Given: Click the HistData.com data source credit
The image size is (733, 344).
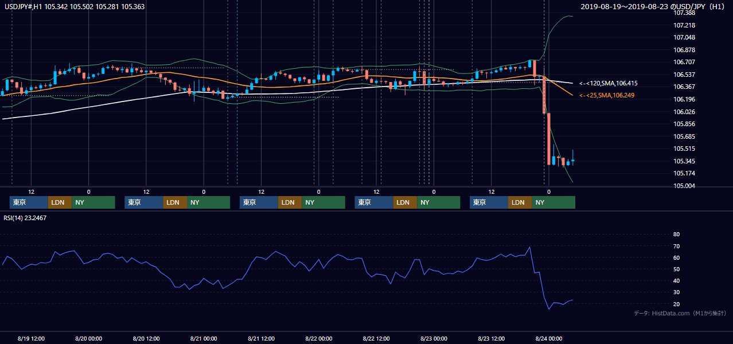Looking at the screenshot, I should point(680,313).
